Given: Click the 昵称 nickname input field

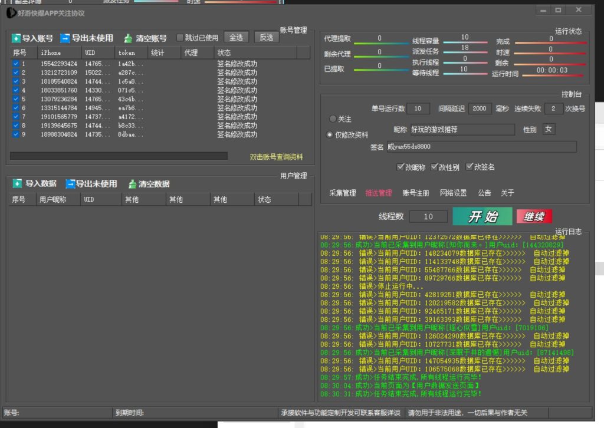Looking at the screenshot, I should pyautogui.click(x=462, y=130).
